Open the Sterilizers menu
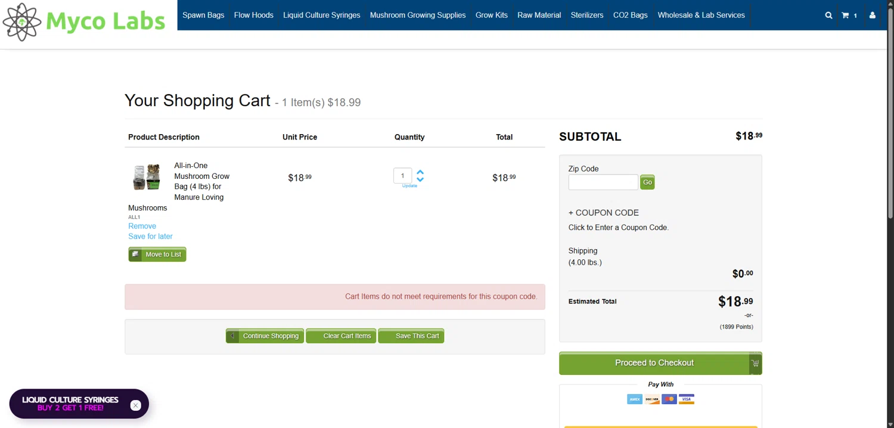This screenshot has width=894, height=428. 587,15
